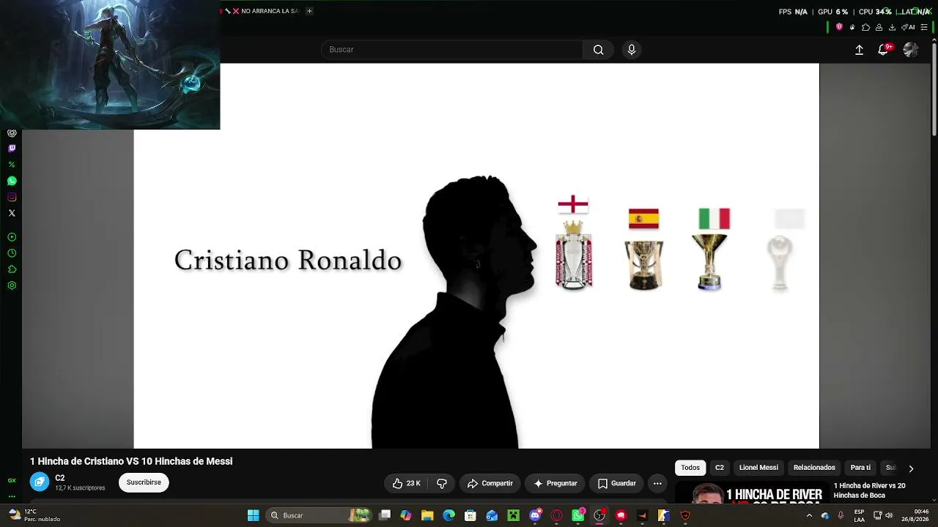938x527 pixels.
Task: Open browser Settings gear in sidebar
Action: click(x=12, y=285)
